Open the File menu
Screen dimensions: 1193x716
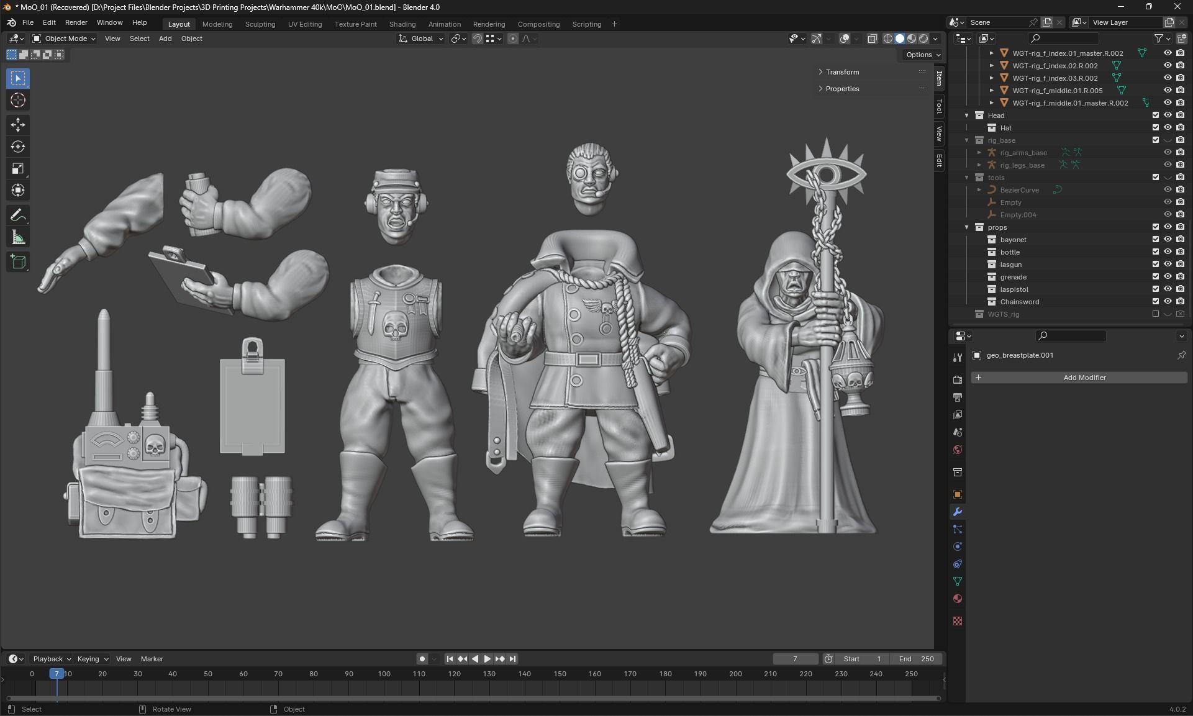[x=28, y=22]
